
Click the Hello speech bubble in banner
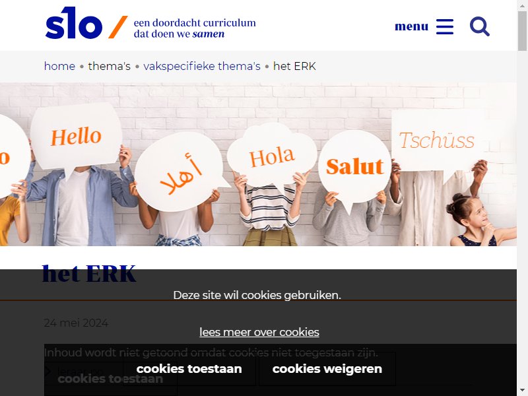click(76, 137)
